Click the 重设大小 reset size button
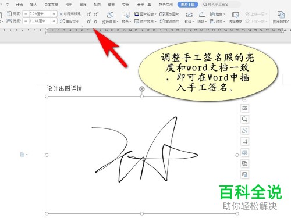The image size is (291, 218). (70, 21)
